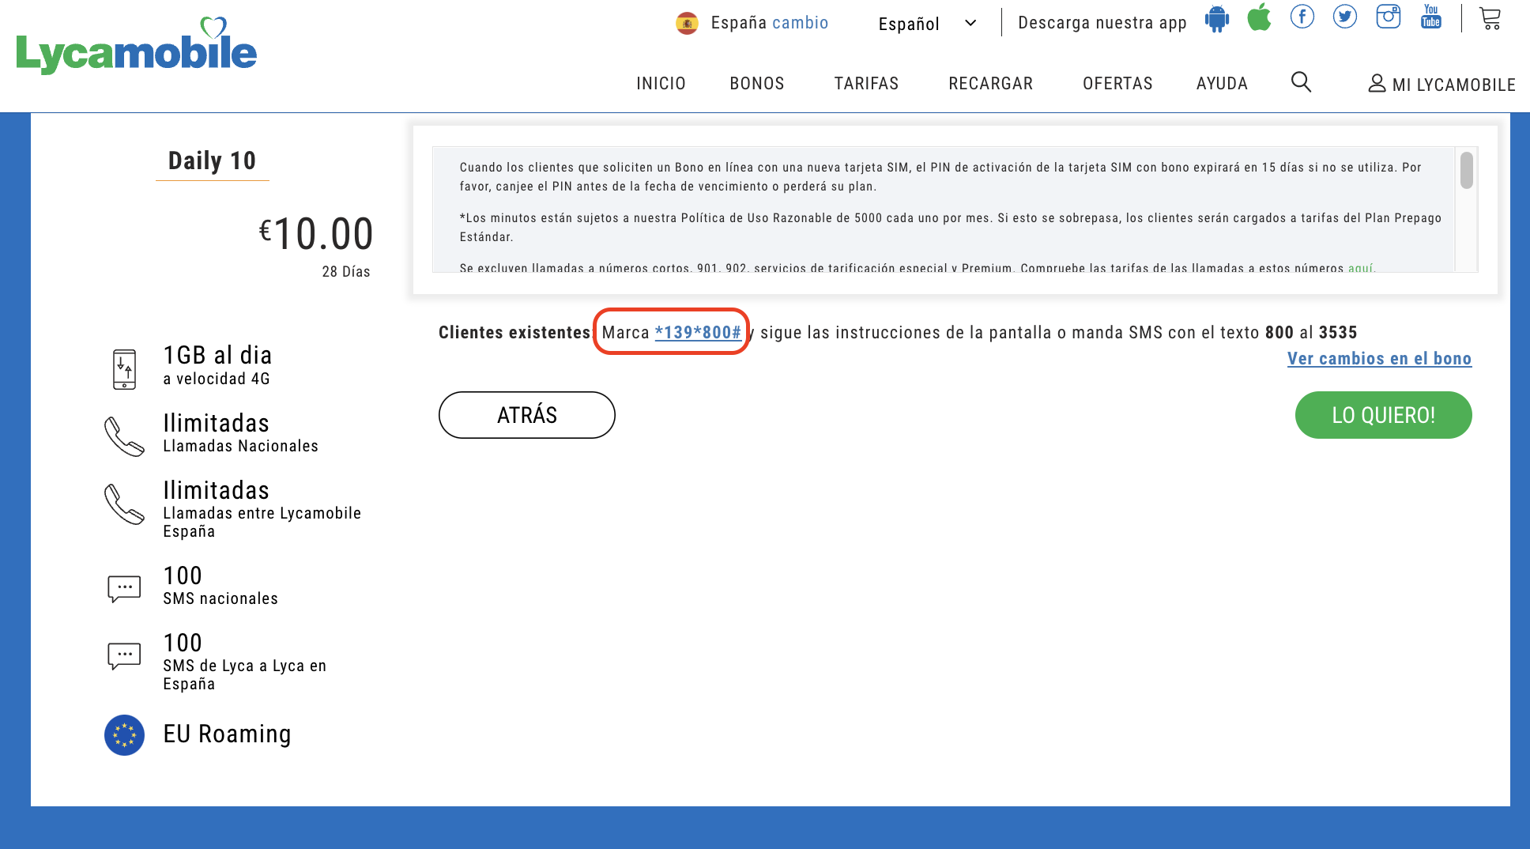1530x849 pixels.
Task: Click the Daily 10 plan title
Action: pyautogui.click(x=212, y=160)
